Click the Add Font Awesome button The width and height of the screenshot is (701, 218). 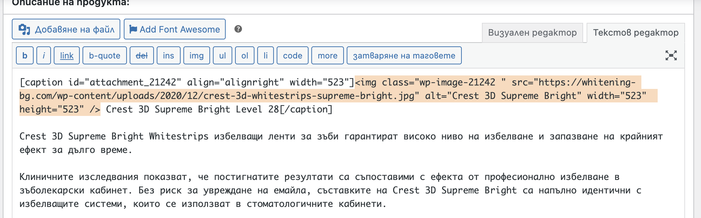tap(175, 29)
